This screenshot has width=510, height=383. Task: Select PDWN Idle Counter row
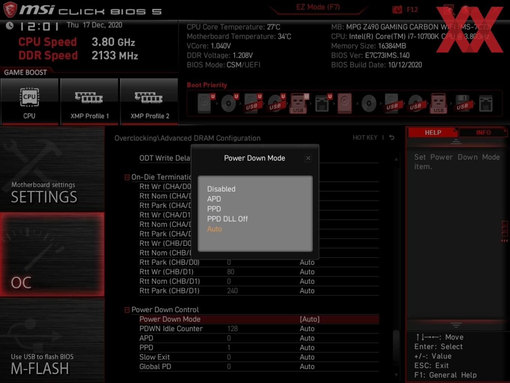(x=259, y=329)
